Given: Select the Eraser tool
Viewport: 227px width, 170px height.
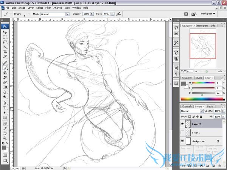Looking at the screenshot, I should coord(5,82).
